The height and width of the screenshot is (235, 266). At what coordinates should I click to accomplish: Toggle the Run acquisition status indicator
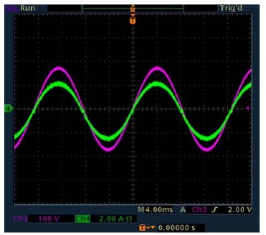28,8
